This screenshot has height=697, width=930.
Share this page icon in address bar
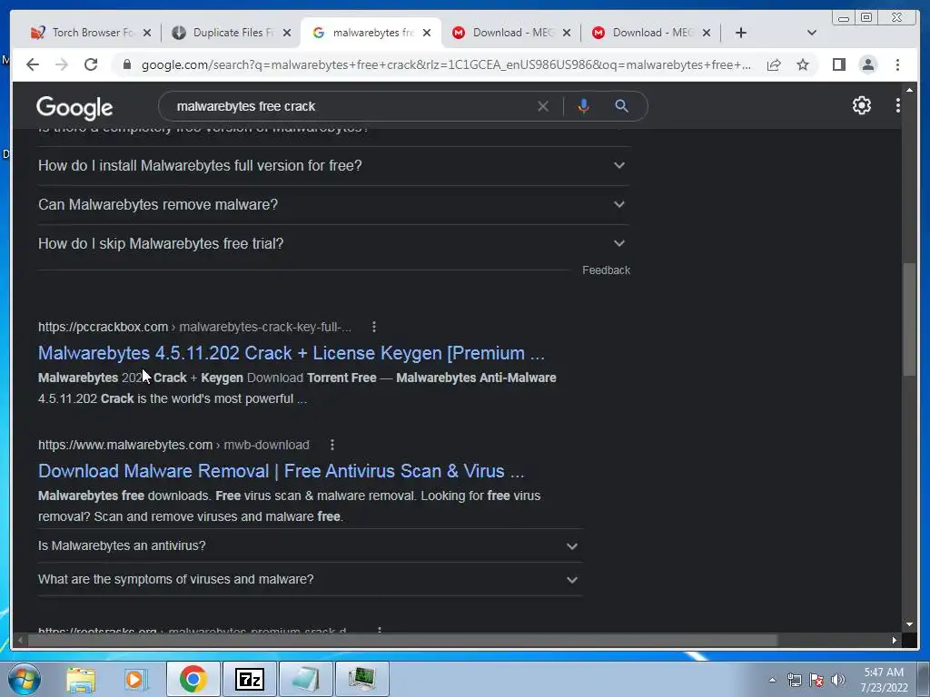[774, 64]
